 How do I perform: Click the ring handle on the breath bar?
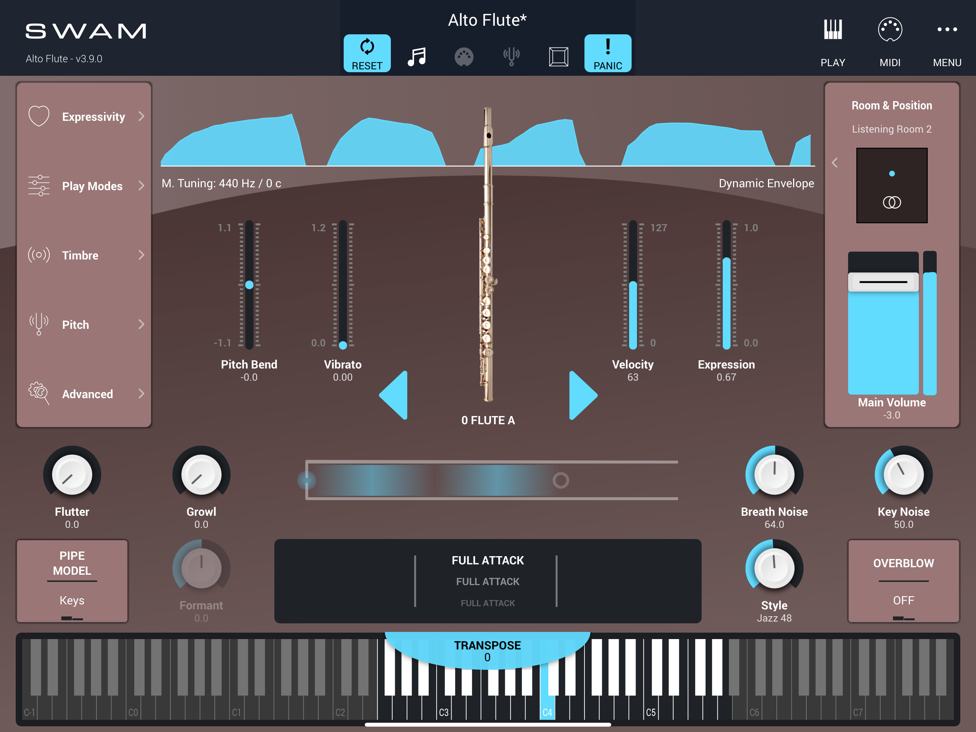561,480
